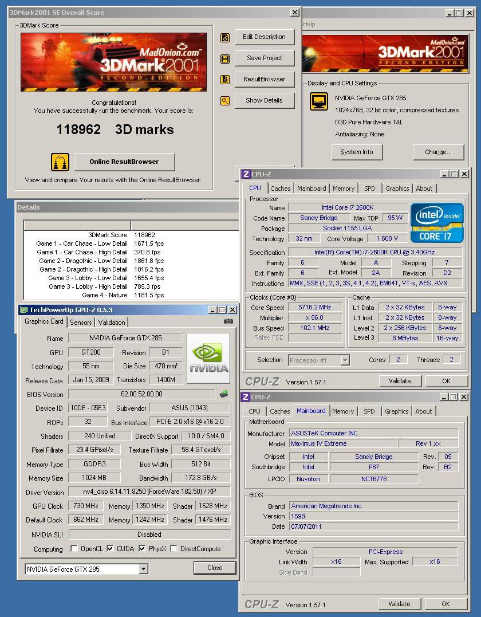The image size is (481, 617).
Task: Click the 118962 3D marks score
Action: pyautogui.click(x=115, y=129)
